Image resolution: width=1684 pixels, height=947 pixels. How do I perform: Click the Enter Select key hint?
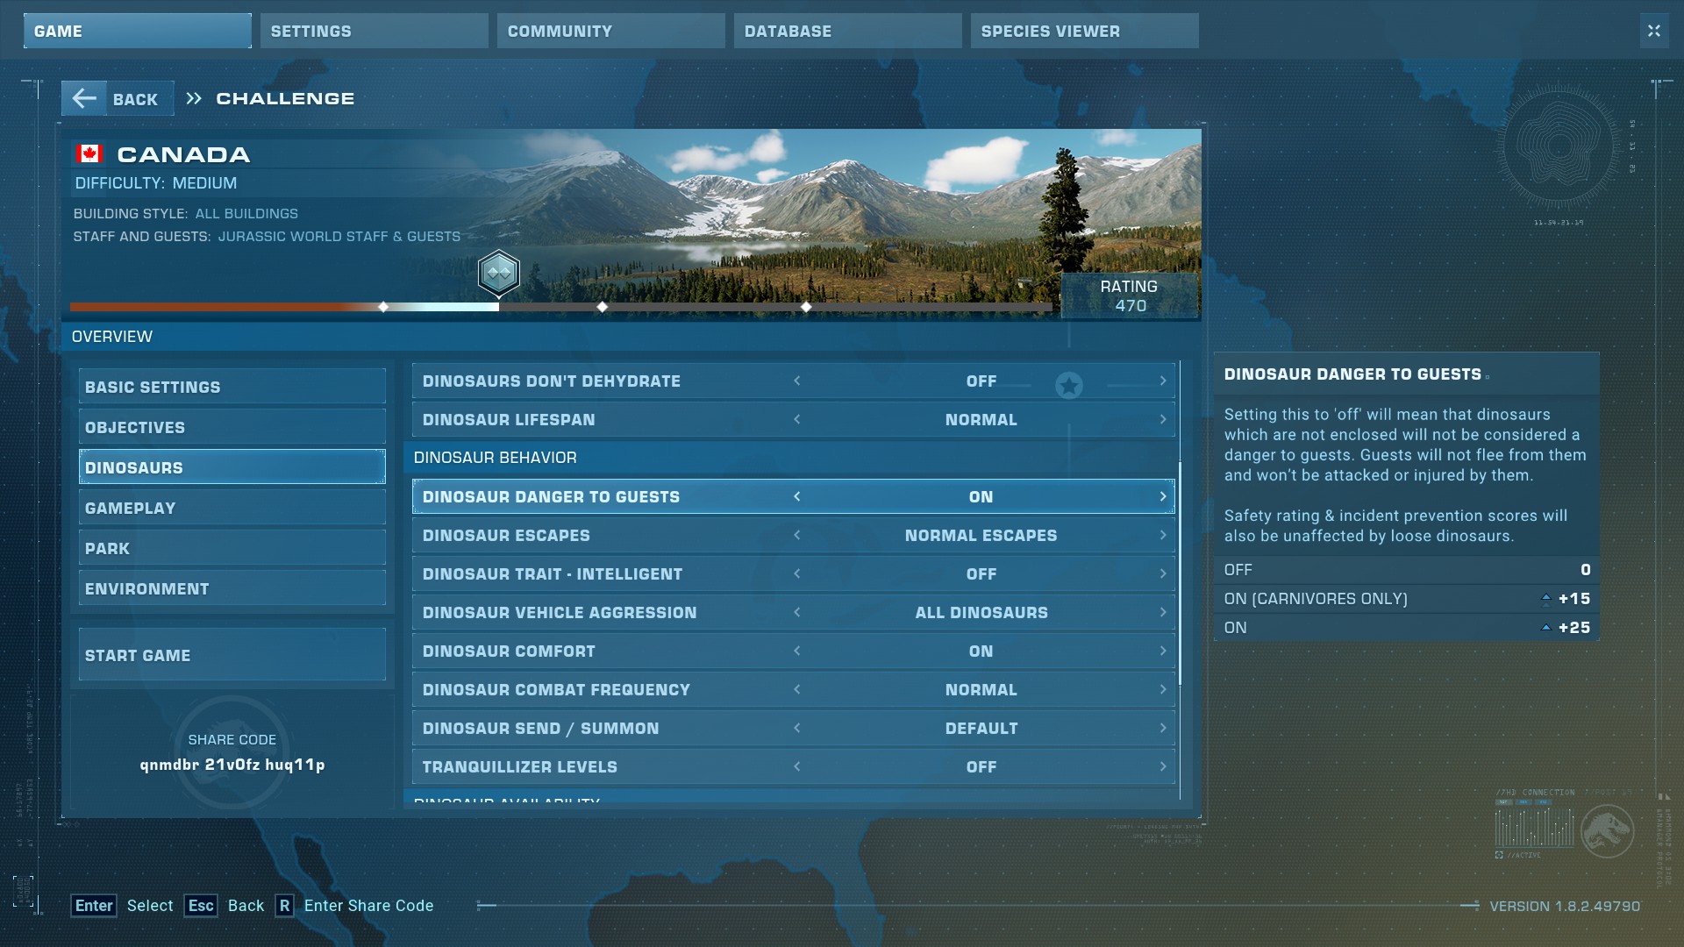click(122, 906)
